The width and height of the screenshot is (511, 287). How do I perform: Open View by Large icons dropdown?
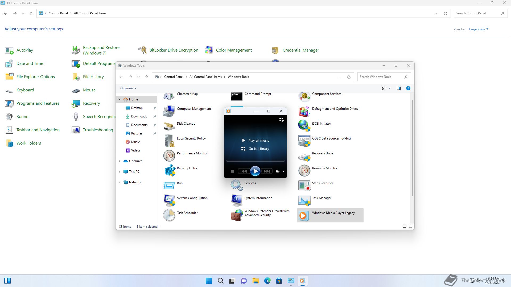pyautogui.click(x=479, y=29)
